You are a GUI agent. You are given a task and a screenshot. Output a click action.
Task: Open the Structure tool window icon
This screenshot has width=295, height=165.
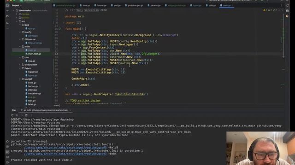[7, 23]
